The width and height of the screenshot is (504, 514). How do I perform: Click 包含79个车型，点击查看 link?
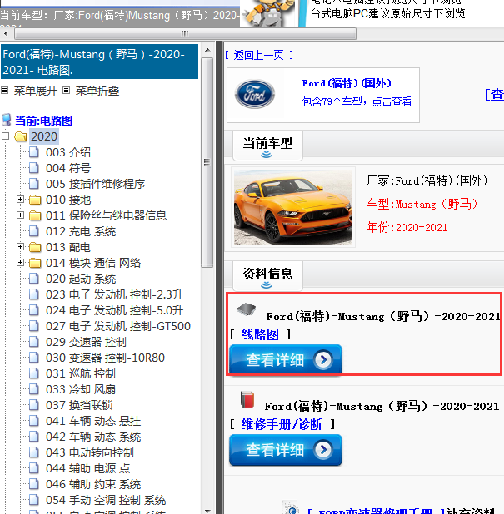(x=357, y=101)
